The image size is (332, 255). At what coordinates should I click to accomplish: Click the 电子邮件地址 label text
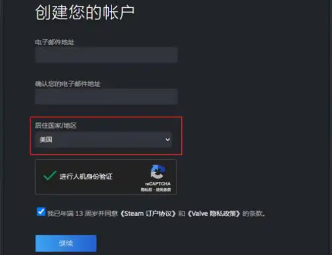[55, 42]
